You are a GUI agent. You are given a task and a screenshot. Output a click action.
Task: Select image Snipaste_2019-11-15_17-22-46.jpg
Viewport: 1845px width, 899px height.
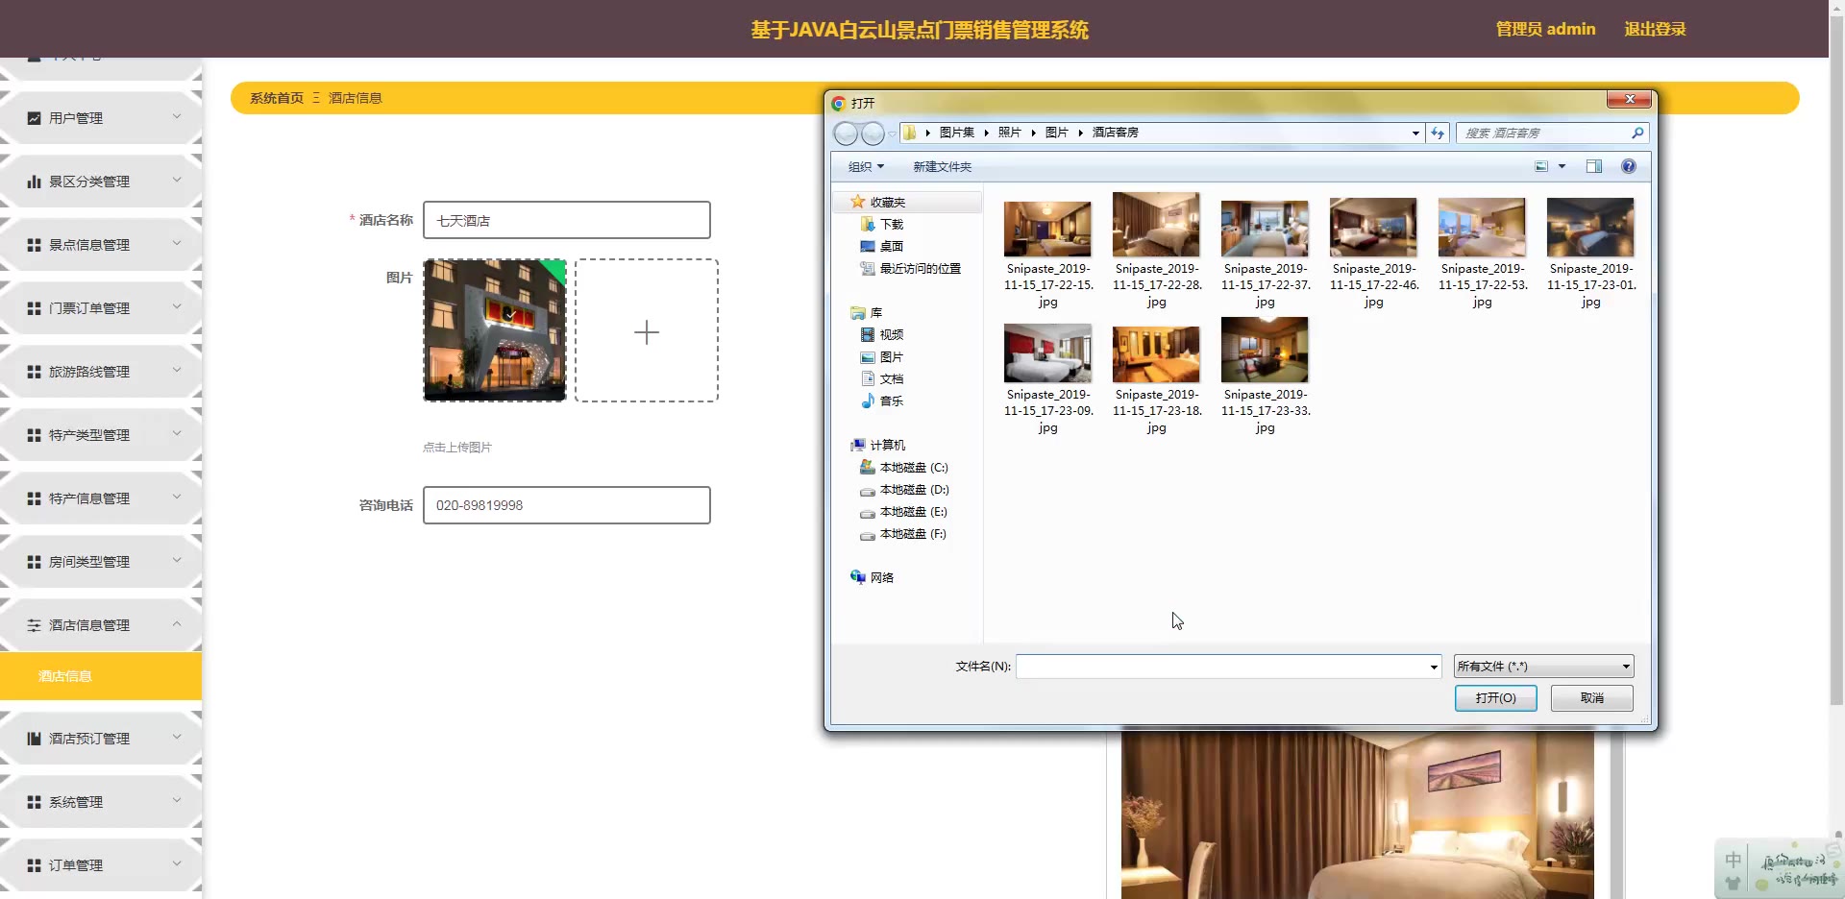tap(1373, 254)
